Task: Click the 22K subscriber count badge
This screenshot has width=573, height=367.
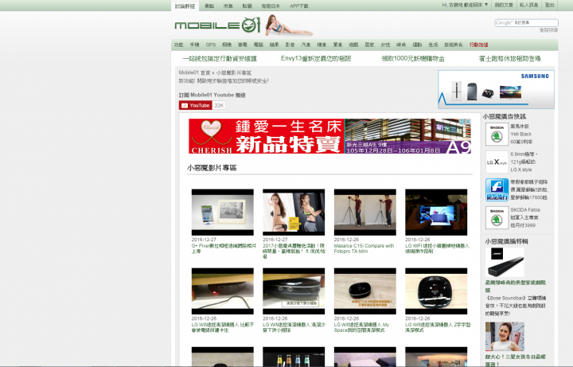Action: [x=219, y=105]
